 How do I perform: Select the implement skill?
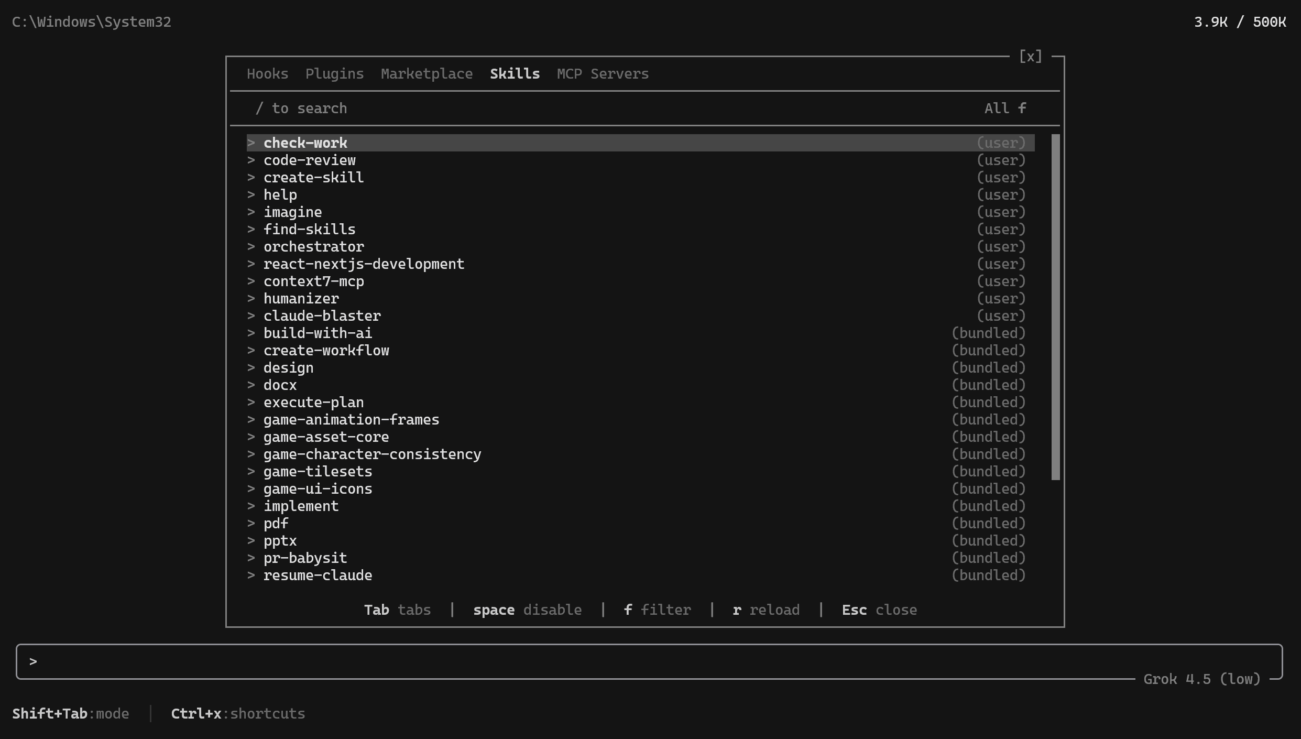click(640, 506)
